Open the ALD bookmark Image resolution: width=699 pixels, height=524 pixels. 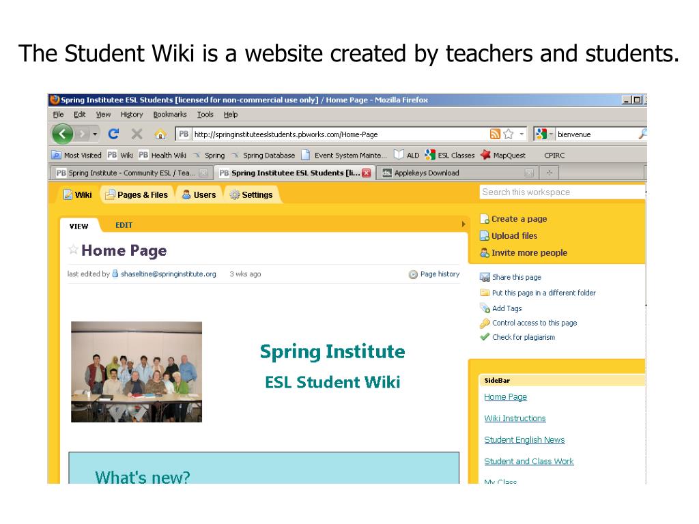(407, 155)
